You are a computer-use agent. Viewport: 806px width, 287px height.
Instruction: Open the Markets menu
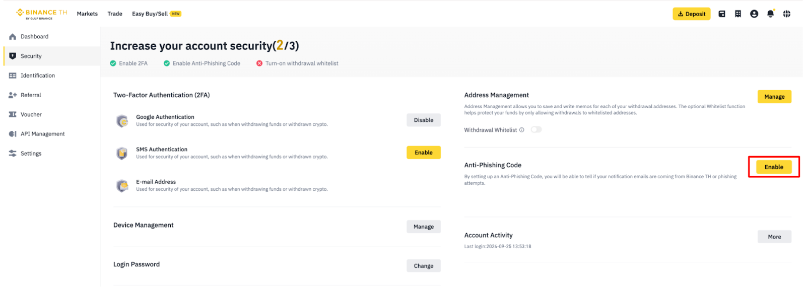(x=87, y=14)
